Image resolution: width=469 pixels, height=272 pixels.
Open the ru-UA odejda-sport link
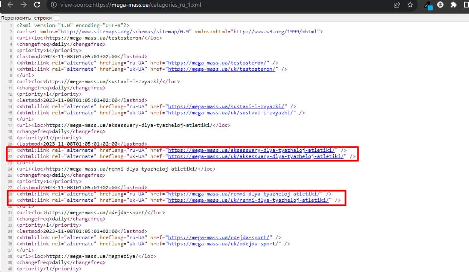click(218, 237)
